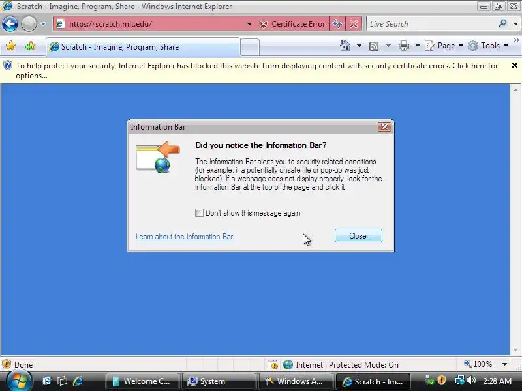Open the Certificate Error security report
Viewport: 522px width, 391px height.
[x=292, y=24]
